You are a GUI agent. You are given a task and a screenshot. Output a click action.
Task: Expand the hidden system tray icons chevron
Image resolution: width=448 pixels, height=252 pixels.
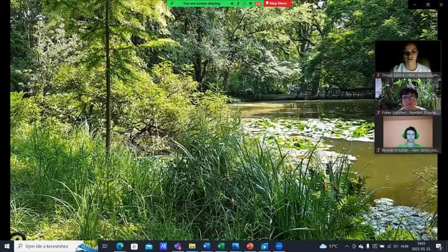point(347,246)
